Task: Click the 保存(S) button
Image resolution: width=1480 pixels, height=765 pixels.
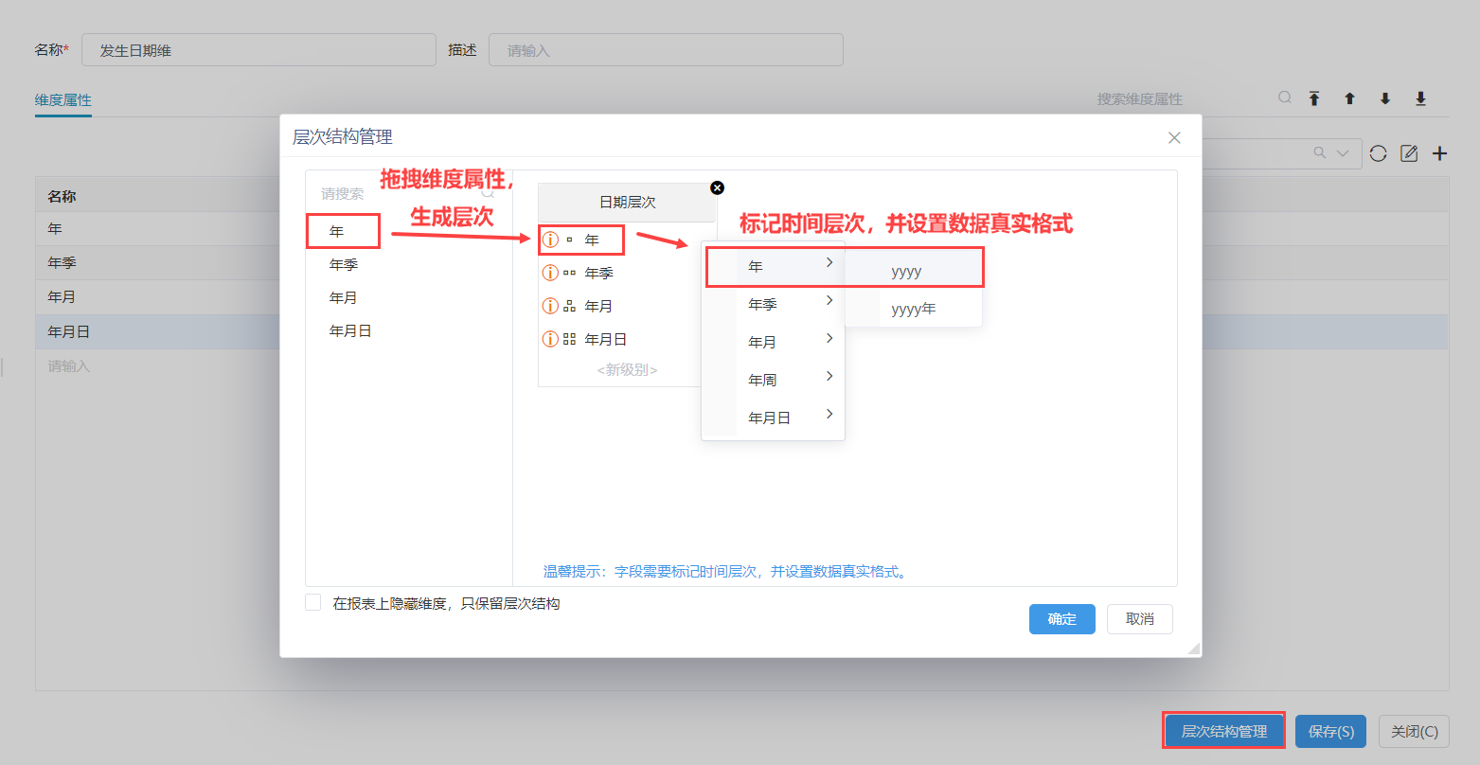Action: [x=1331, y=731]
